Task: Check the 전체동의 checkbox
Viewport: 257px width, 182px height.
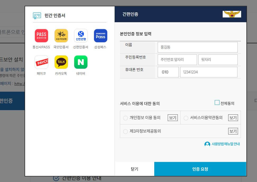Action: point(217,102)
